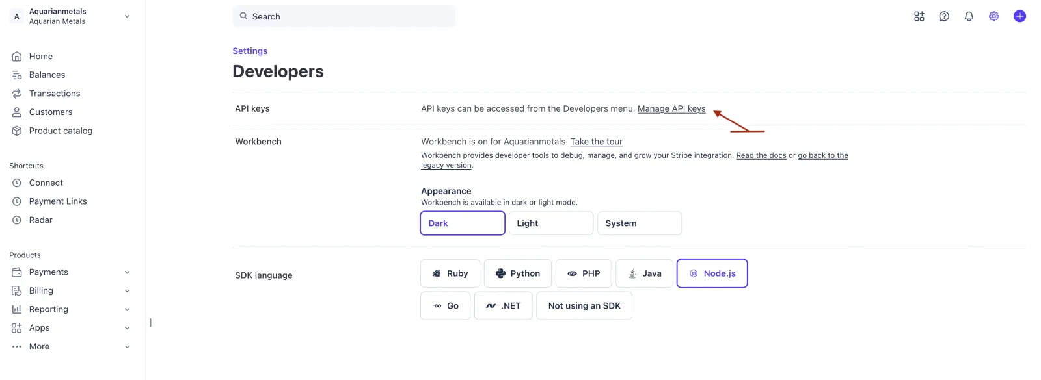Choose PHP as SDK language
The height and width of the screenshot is (380, 1041).
click(x=584, y=273)
